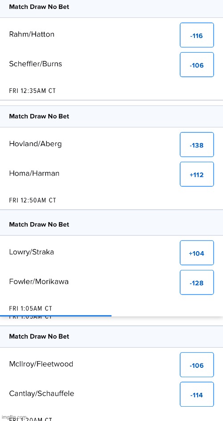Screen dimensions: 223x421
Task: Click the Scheffler/Burns team name
Action: coord(35,64)
